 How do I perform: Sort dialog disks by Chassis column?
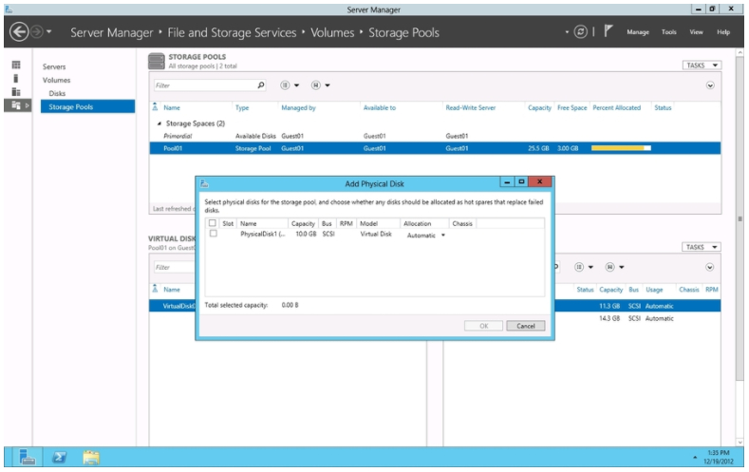462,223
